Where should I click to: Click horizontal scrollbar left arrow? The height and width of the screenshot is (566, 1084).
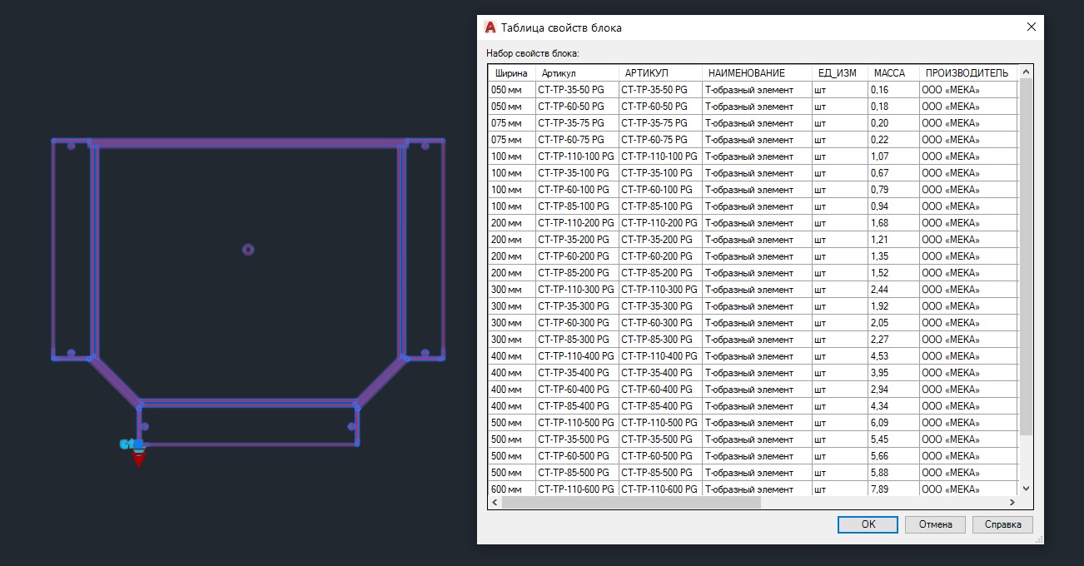pyautogui.click(x=495, y=503)
